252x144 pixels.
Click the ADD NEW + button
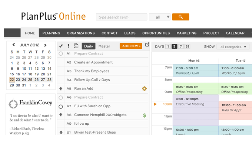[x=131, y=46]
